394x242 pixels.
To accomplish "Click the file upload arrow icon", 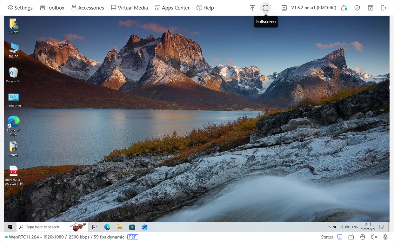I will pyautogui.click(x=252, y=8).
